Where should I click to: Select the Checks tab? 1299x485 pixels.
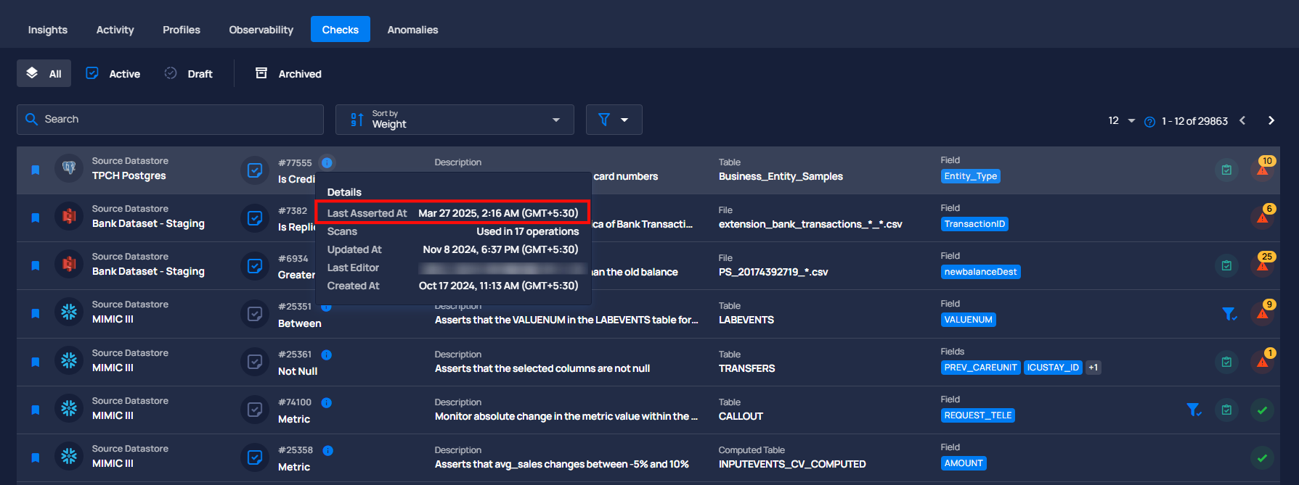[341, 30]
